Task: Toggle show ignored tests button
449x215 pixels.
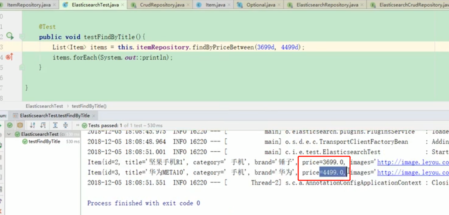Action: click(x=20, y=125)
